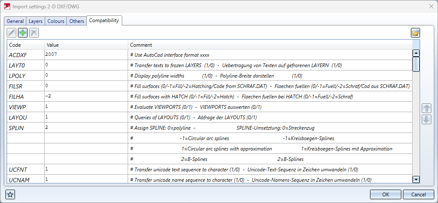Image resolution: width=438 pixels, height=203 pixels.
Task: Select the FILHA value cell
Action: tap(86, 96)
